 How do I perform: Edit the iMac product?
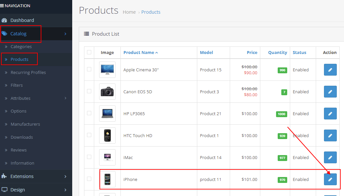pos(330,157)
